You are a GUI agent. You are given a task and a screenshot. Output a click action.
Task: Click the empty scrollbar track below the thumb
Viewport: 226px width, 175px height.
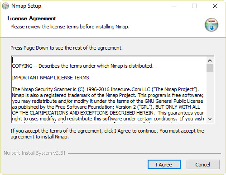[210, 94]
